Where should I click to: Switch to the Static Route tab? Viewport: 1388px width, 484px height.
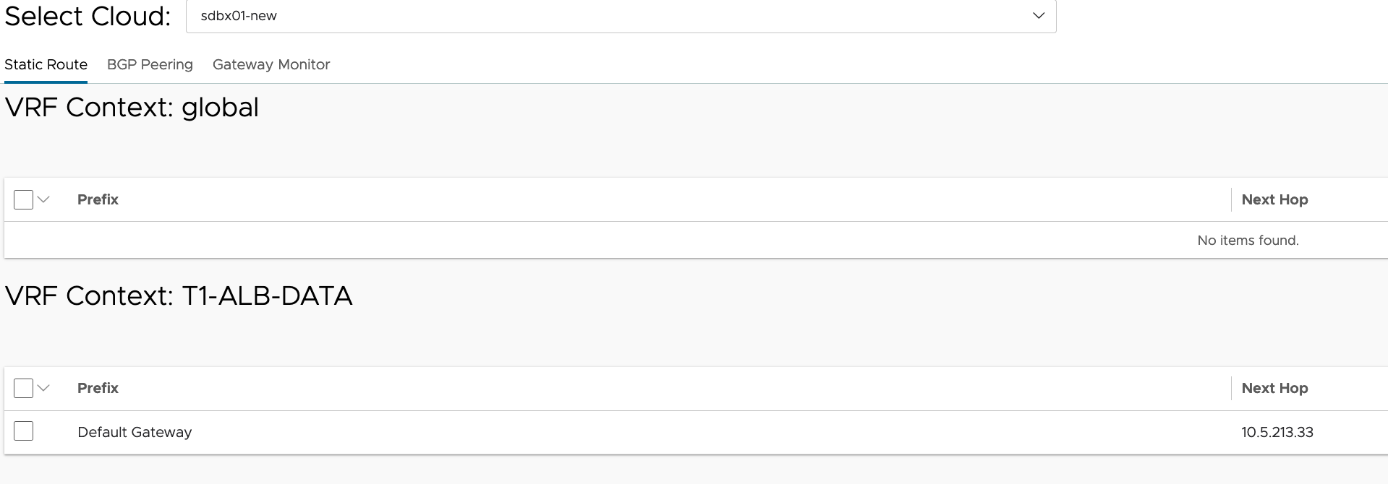point(46,64)
